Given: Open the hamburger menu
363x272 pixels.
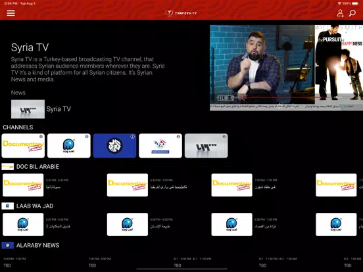Looking at the screenshot, I should pyautogui.click(x=11, y=13).
